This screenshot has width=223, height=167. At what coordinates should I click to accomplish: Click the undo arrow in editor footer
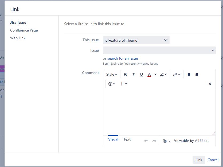(146, 141)
